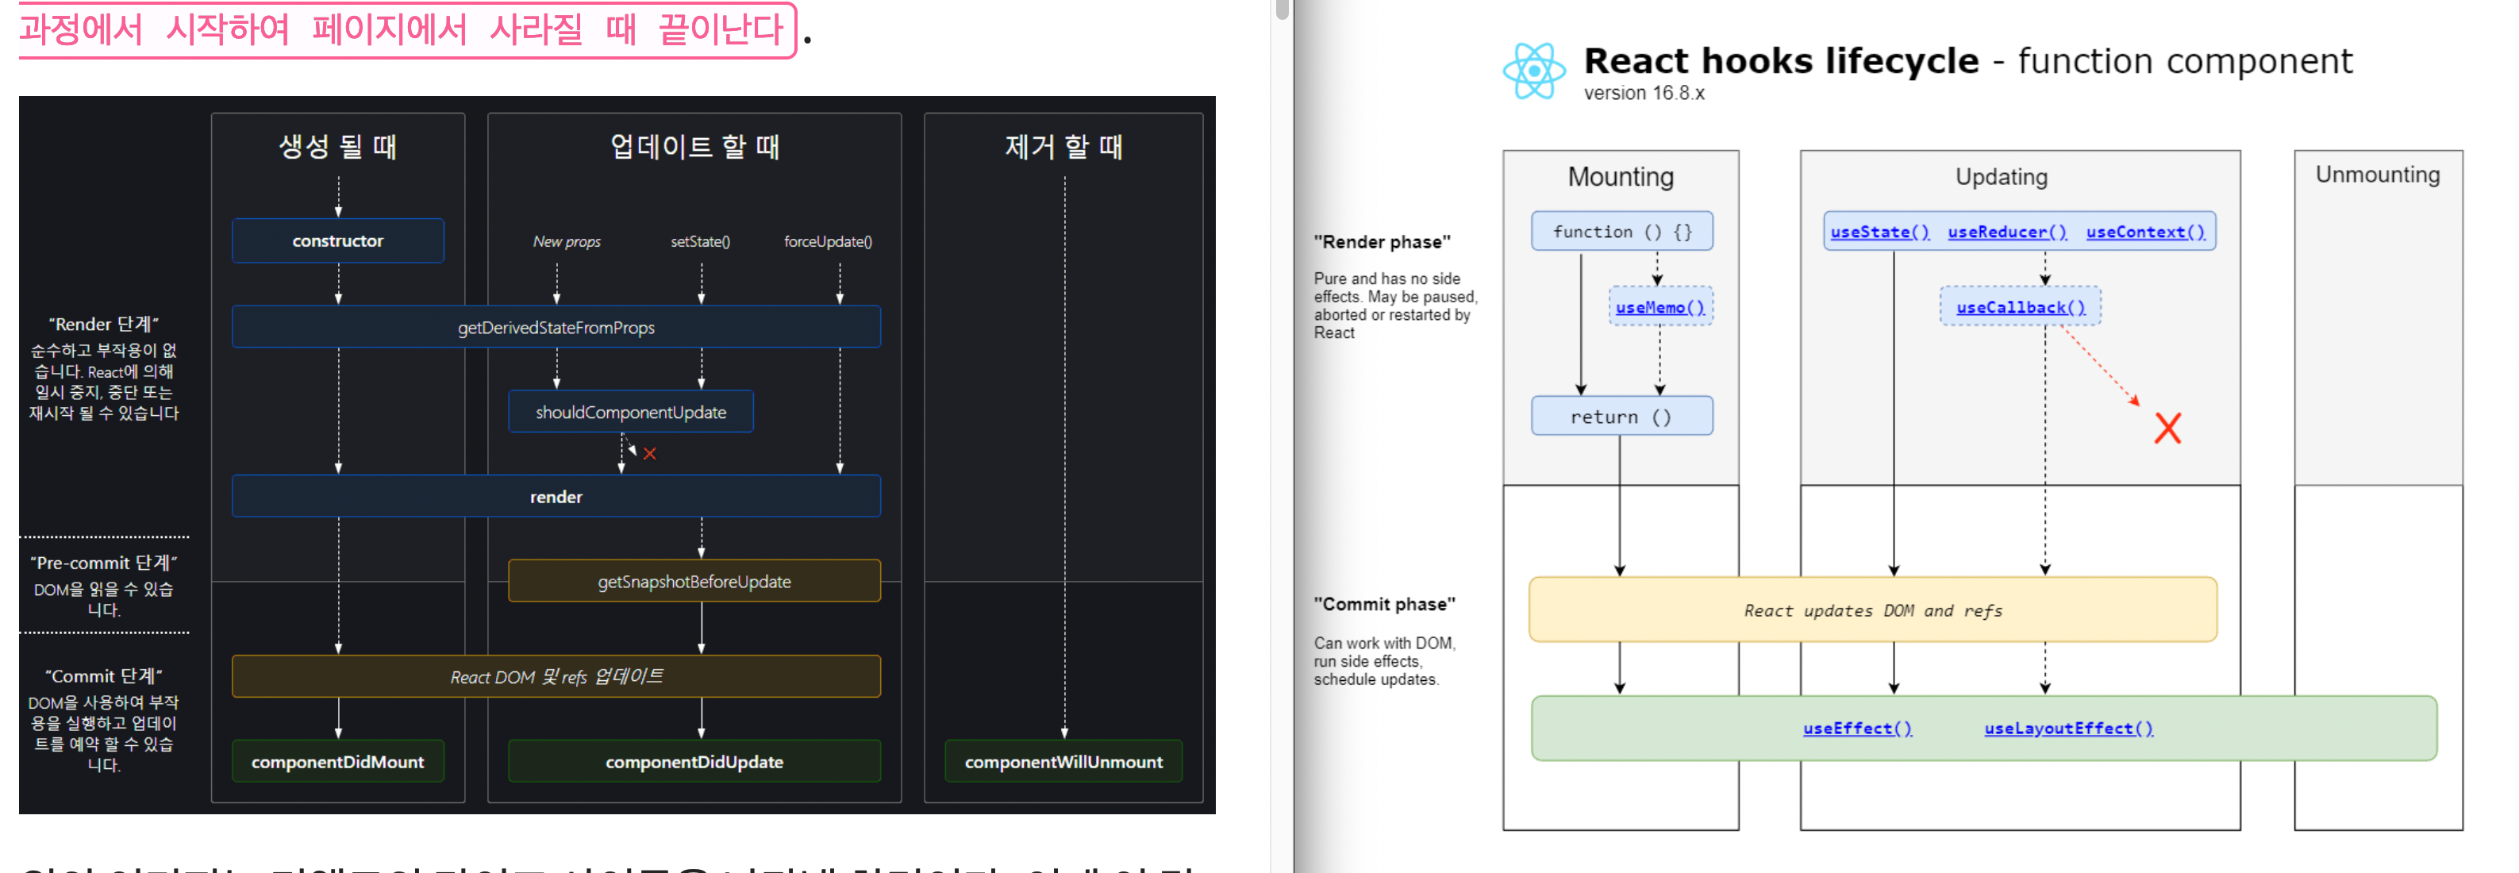The image size is (2519, 873).
Task: Click the 'version 16.8.x' text
Action: pyautogui.click(x=1643, y=93)
